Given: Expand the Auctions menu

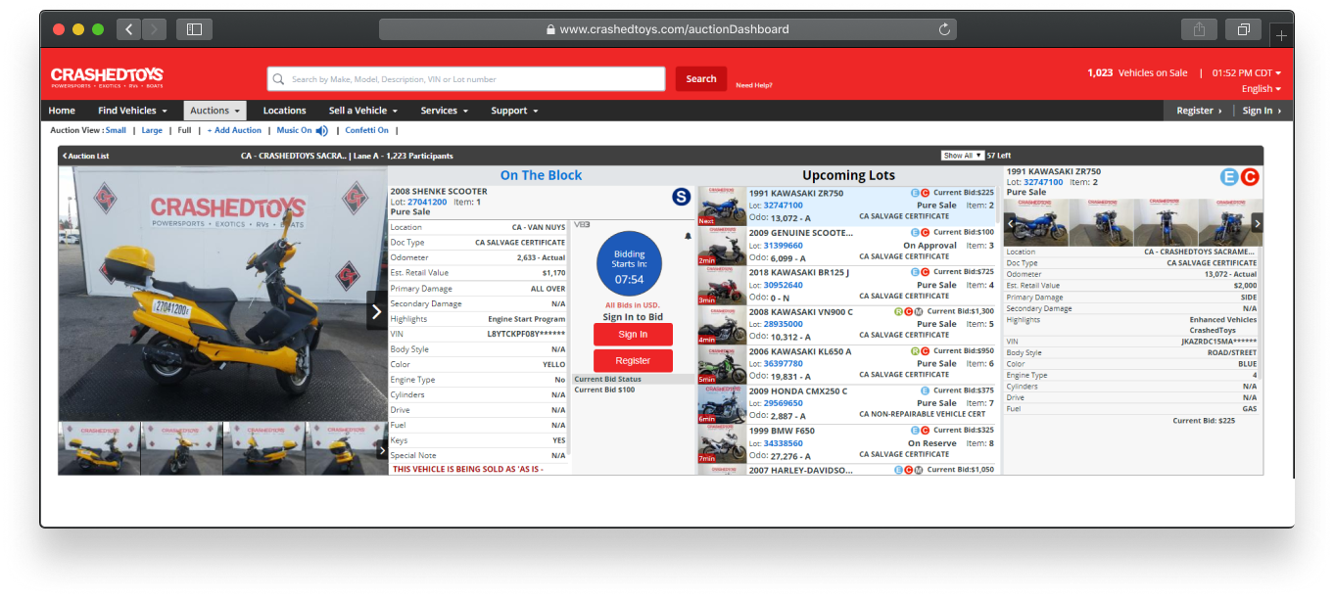Looking at the screenshot, I should [214, 111].
